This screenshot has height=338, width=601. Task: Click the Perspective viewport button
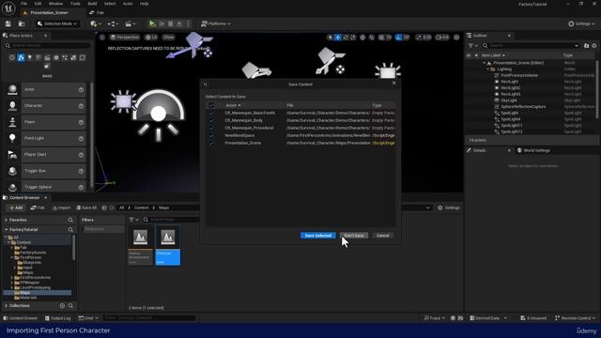pyautogui.click(x=125, y=38)
